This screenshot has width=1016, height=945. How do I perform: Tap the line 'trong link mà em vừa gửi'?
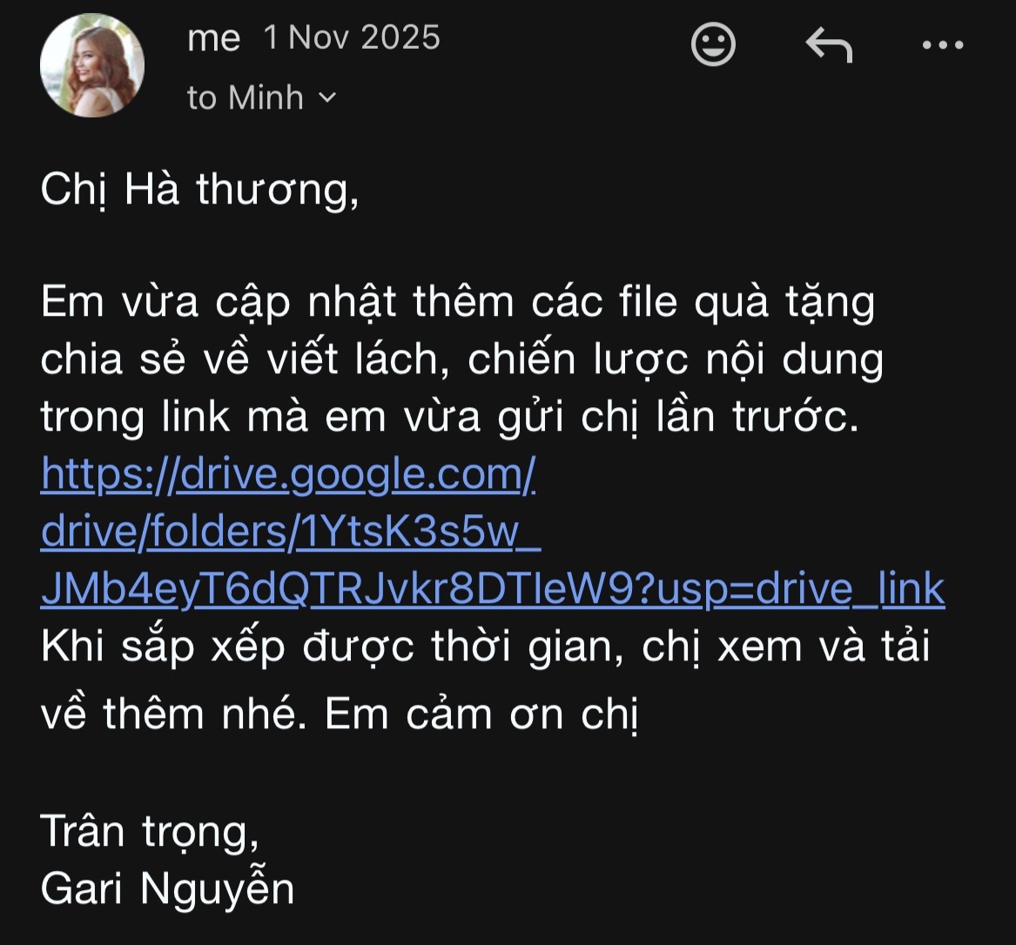pos(450,417)
